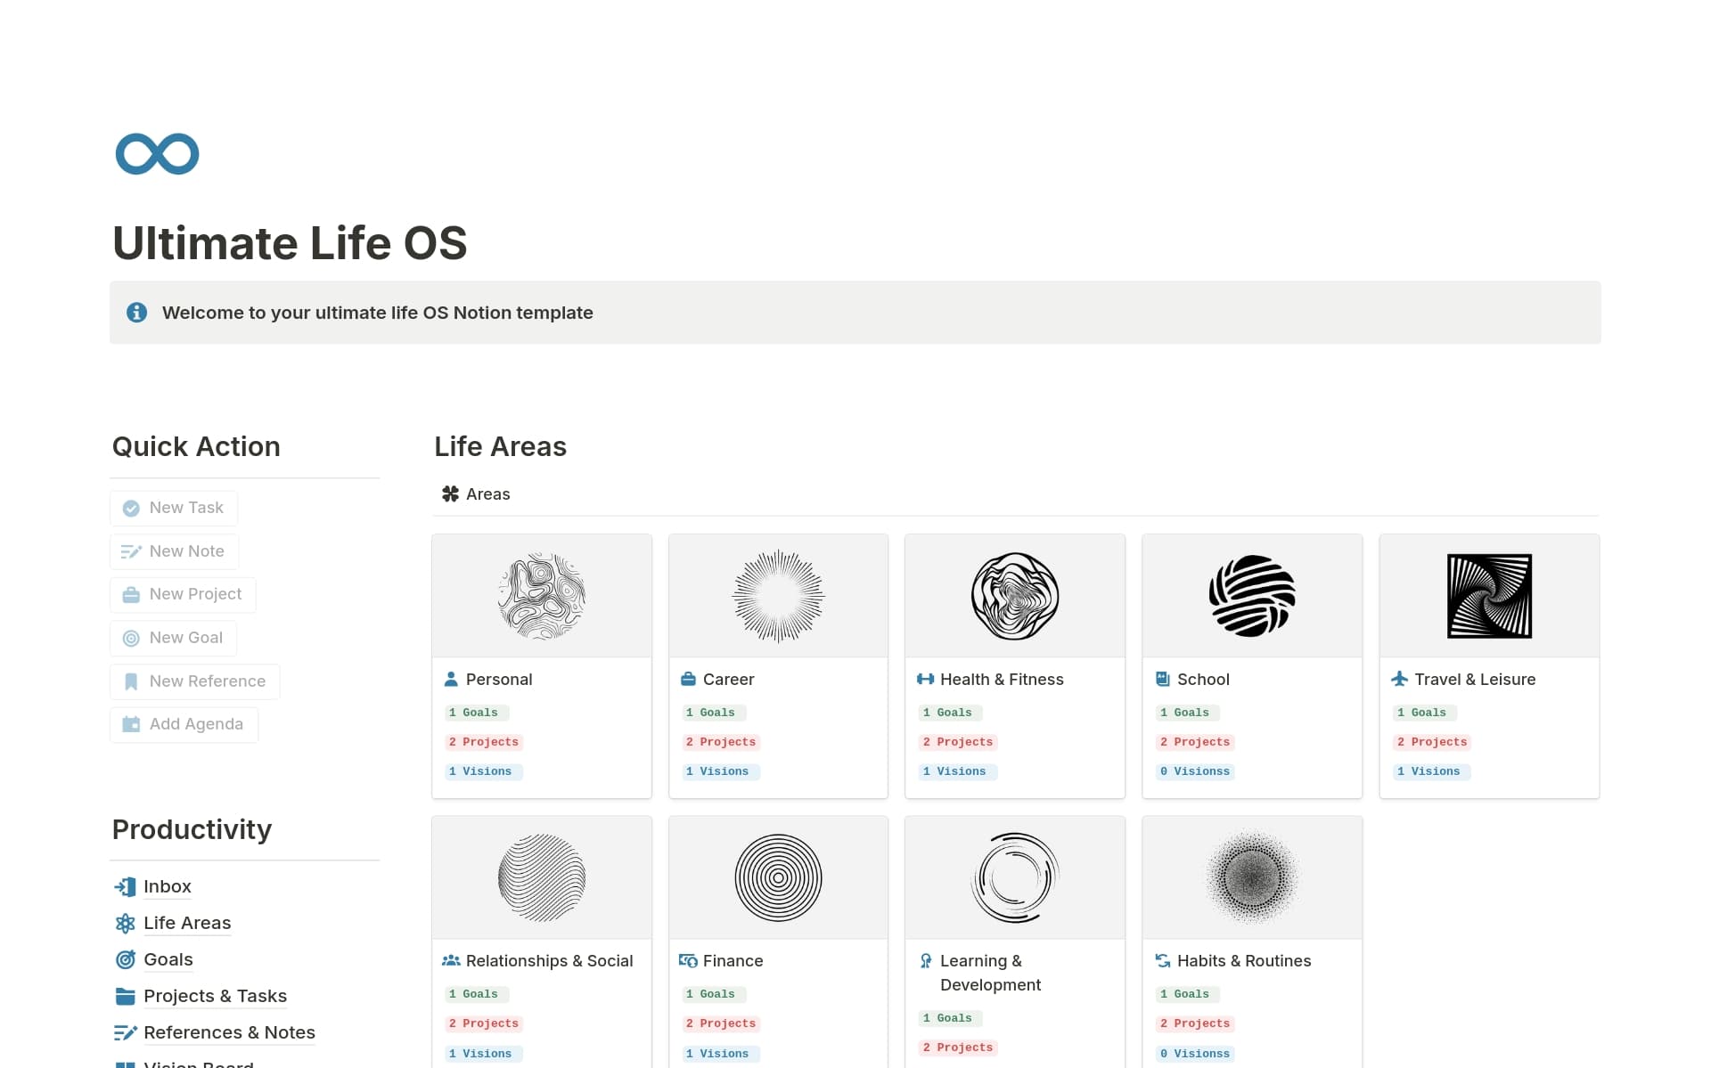Open the Relationships & Social cover image

542,877
